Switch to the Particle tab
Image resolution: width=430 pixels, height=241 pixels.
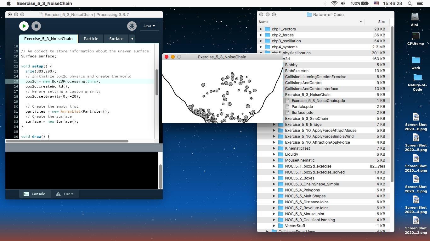pyautogui.click(x=91, y=39)
